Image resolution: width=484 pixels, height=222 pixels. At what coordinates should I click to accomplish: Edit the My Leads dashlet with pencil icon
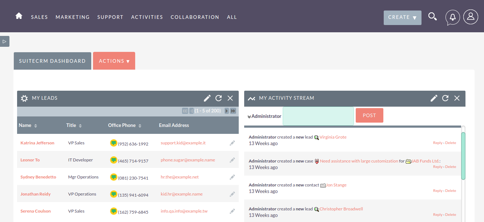207,98
